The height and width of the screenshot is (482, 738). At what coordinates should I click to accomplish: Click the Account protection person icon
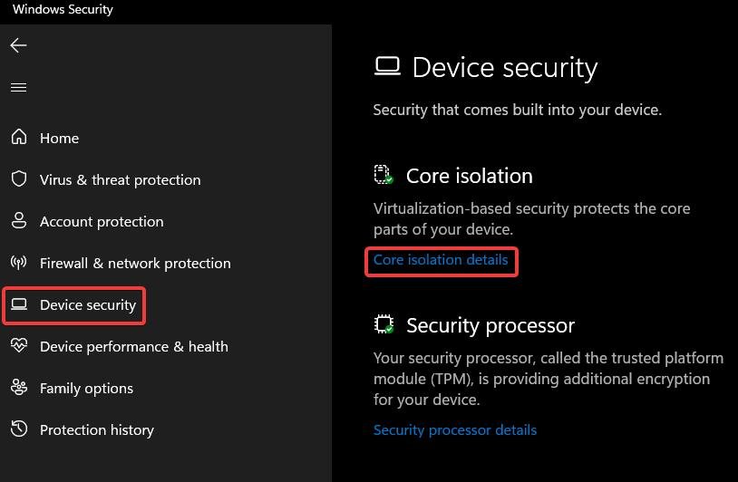pos(19,220)
